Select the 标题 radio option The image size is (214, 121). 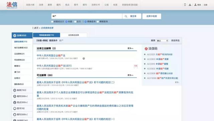click(67, 22)
